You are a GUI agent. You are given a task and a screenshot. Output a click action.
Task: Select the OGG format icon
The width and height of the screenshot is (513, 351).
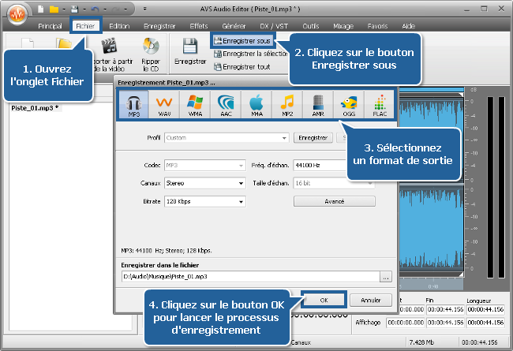coord(349,104)
